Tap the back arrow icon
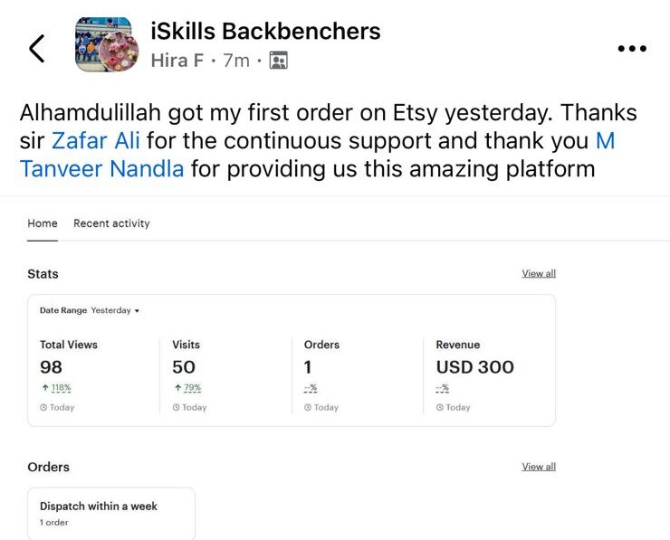Image resolution: width=670 pixels, height=540 pixels. point(37,48)
